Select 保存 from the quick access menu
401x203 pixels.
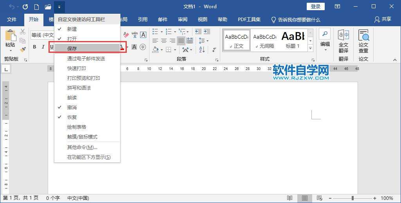coord(72,49)
